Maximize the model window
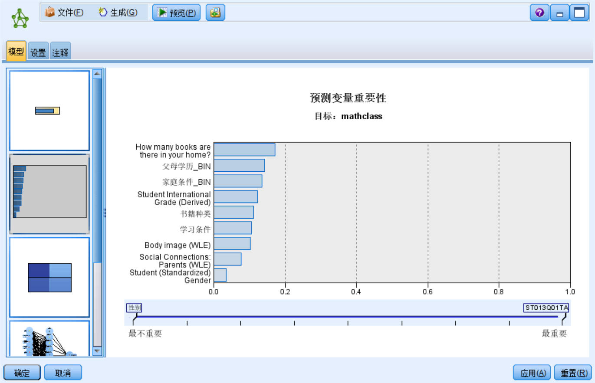This screenshot has height=383, width=595. pyautogui.click(x=579, y=13)
